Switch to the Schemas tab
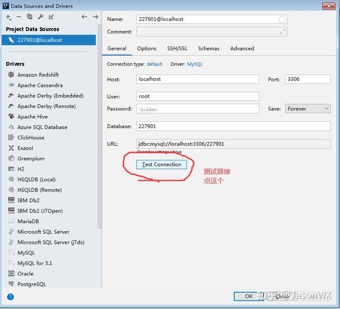Viewport: 340px width, 309px height. coord(209,48)
